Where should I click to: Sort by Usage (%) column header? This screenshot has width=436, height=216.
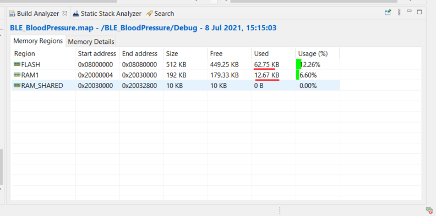click(318, 53)
